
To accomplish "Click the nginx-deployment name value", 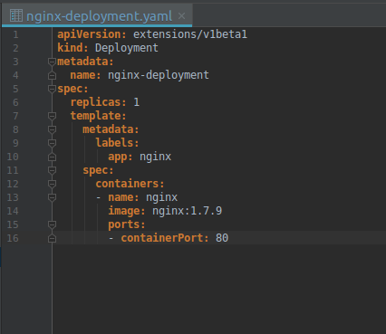I will (x=159, y=75).
